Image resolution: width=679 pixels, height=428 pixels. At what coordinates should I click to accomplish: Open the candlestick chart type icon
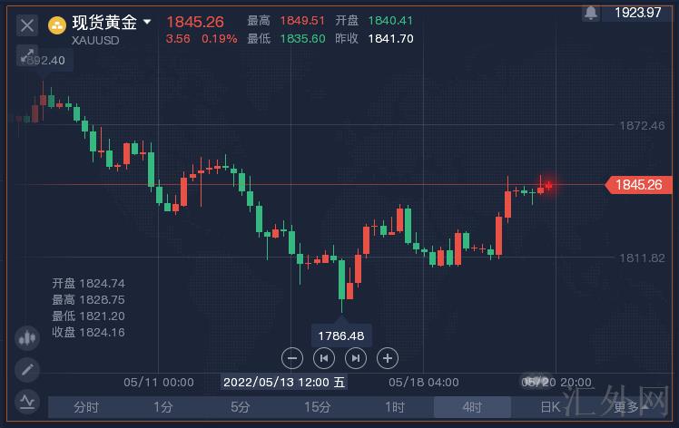(27, 339)
